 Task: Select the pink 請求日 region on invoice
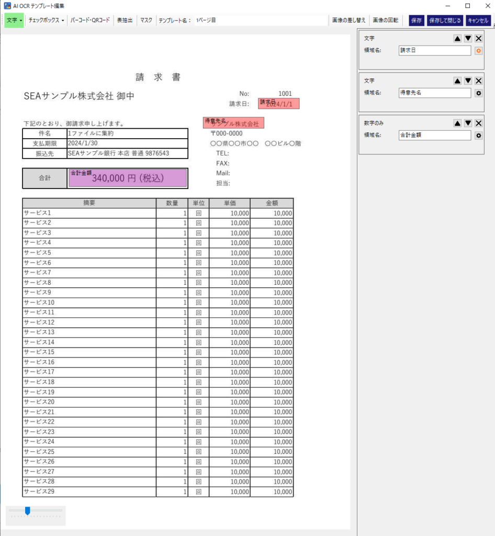tap(279, 104)
